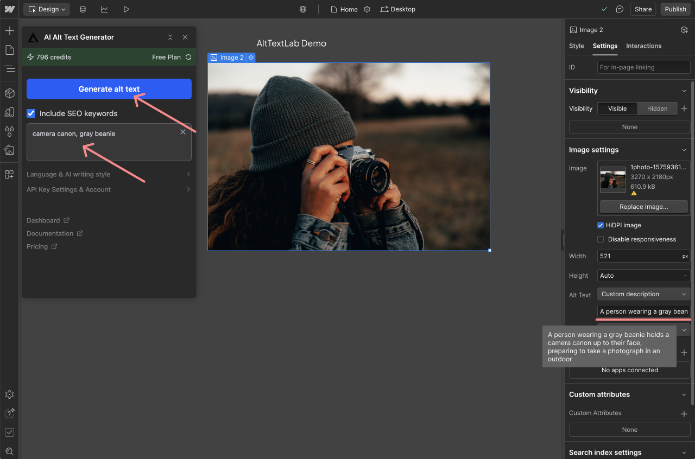Open Home page settings gear
The image size is (695, 459).
click(367, 9)
